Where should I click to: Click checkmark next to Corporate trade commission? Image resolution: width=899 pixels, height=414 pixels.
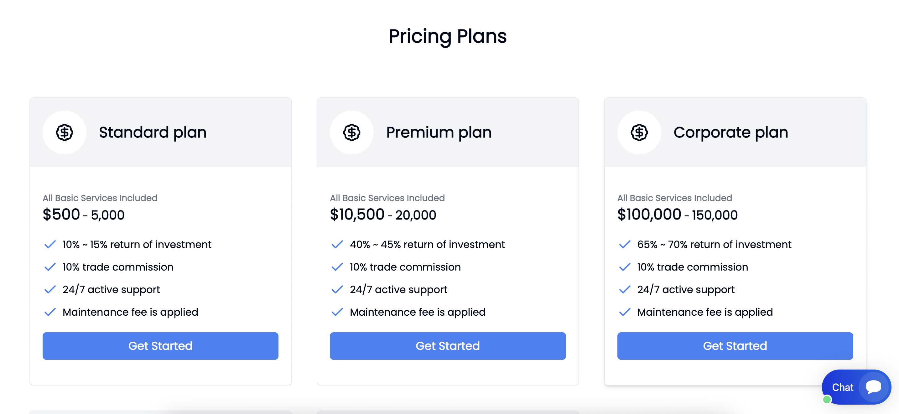[625, 267]
